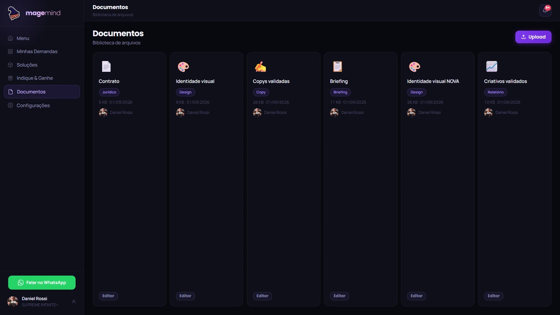
Task: Open Indique & Ganhe in the sidebar
Action: (x=42, y=78)
